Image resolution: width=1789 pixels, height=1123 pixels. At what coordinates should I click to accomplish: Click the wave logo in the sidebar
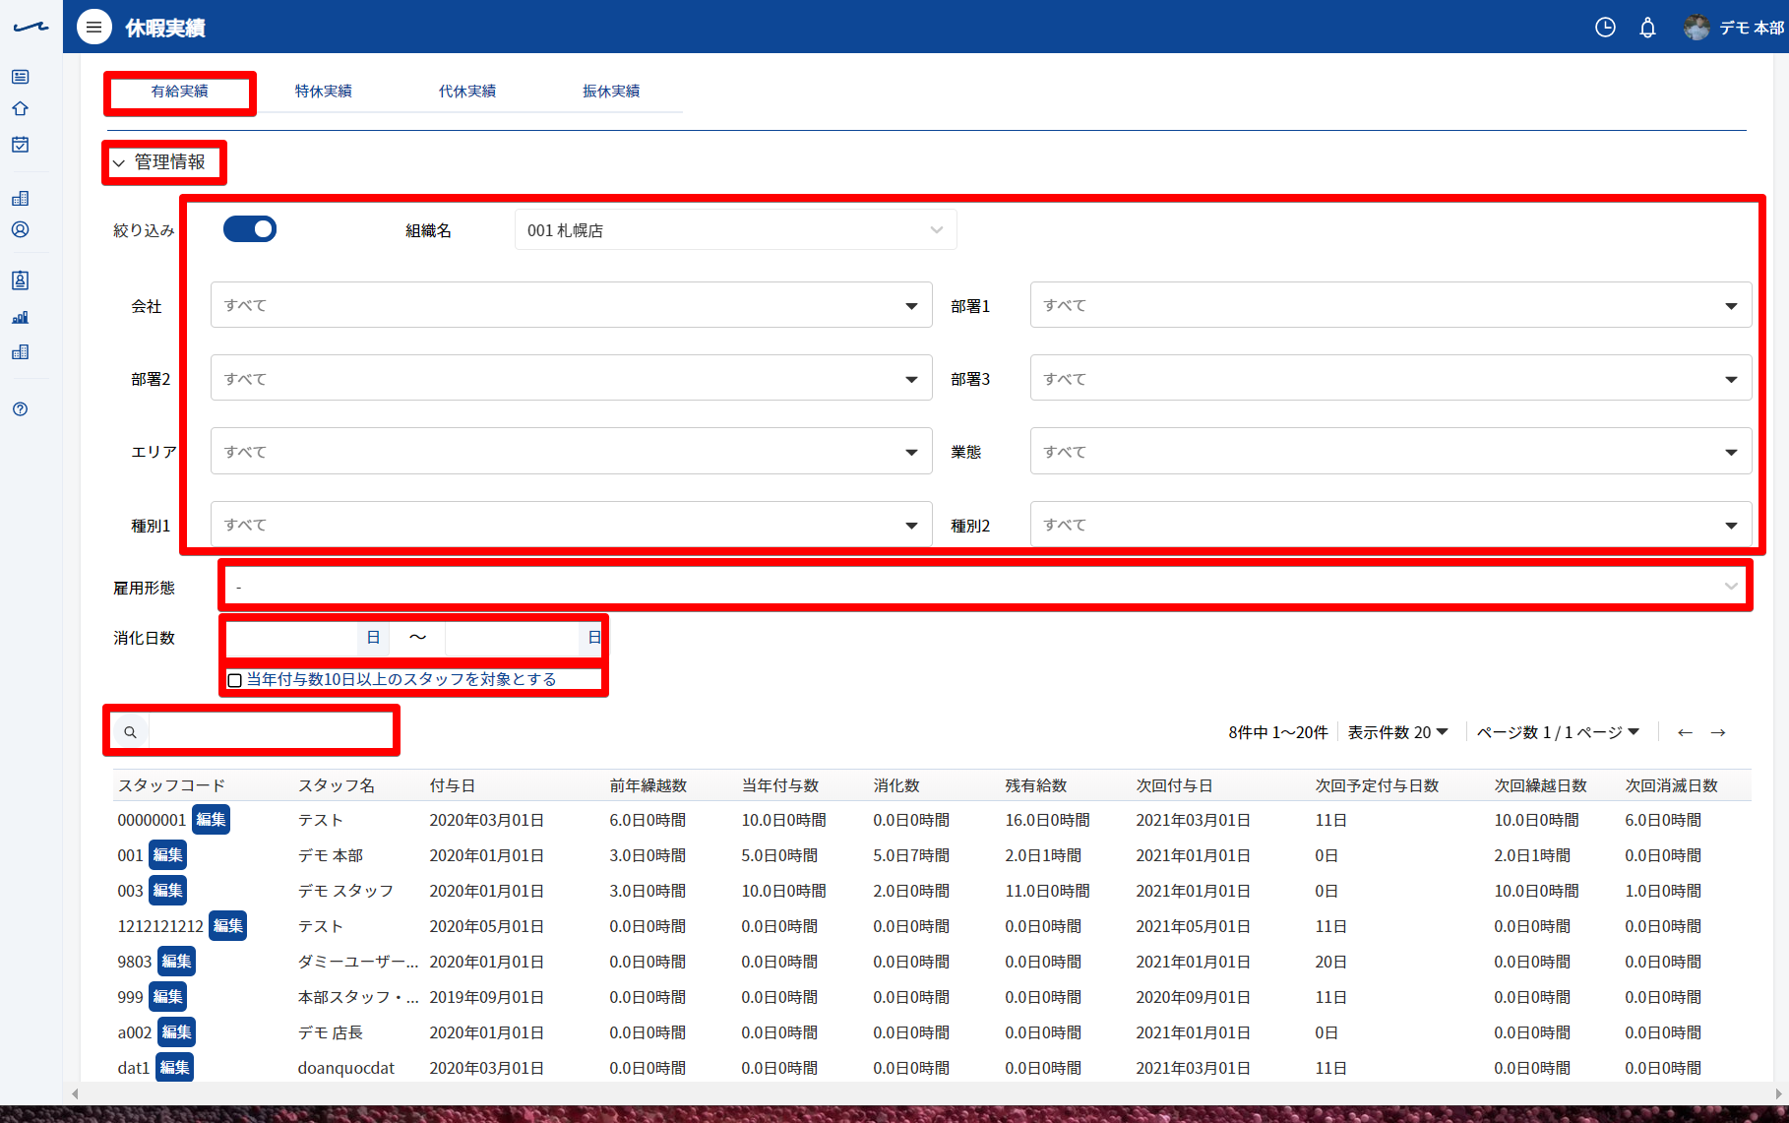(x=31, y=28)
